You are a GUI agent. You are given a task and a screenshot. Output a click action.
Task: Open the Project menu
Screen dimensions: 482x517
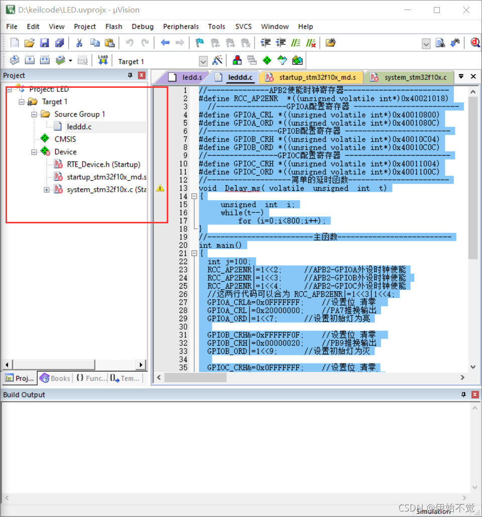point(85,27)
